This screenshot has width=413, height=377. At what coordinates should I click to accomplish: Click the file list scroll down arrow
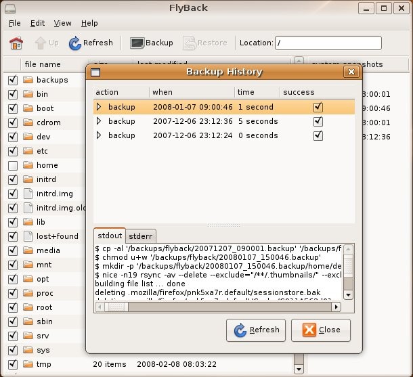pyautogui.click(x=299, y=369)
